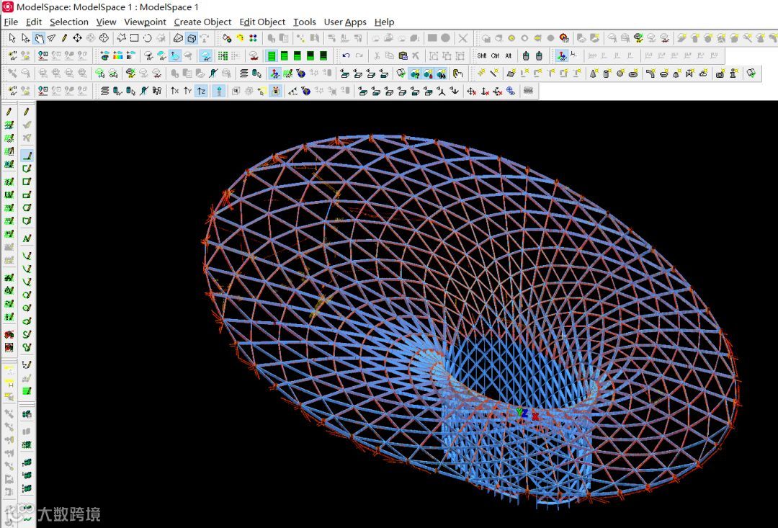Viewport: 778px width, 528px height.
Task: Click the X delete icon
Action: pyautogui.click(x=463, y=38)
